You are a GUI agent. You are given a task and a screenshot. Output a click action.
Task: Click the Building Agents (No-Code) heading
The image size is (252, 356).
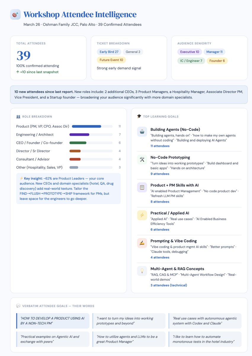click(x=175, y=129)
